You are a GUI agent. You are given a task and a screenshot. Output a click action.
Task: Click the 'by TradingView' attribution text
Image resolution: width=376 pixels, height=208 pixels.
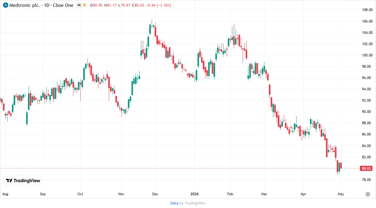point(193,203)
